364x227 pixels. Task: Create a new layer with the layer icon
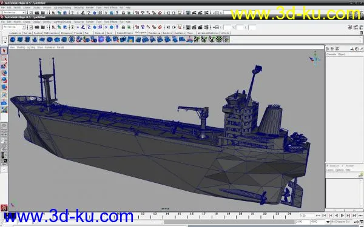click(x=360, y=176)
